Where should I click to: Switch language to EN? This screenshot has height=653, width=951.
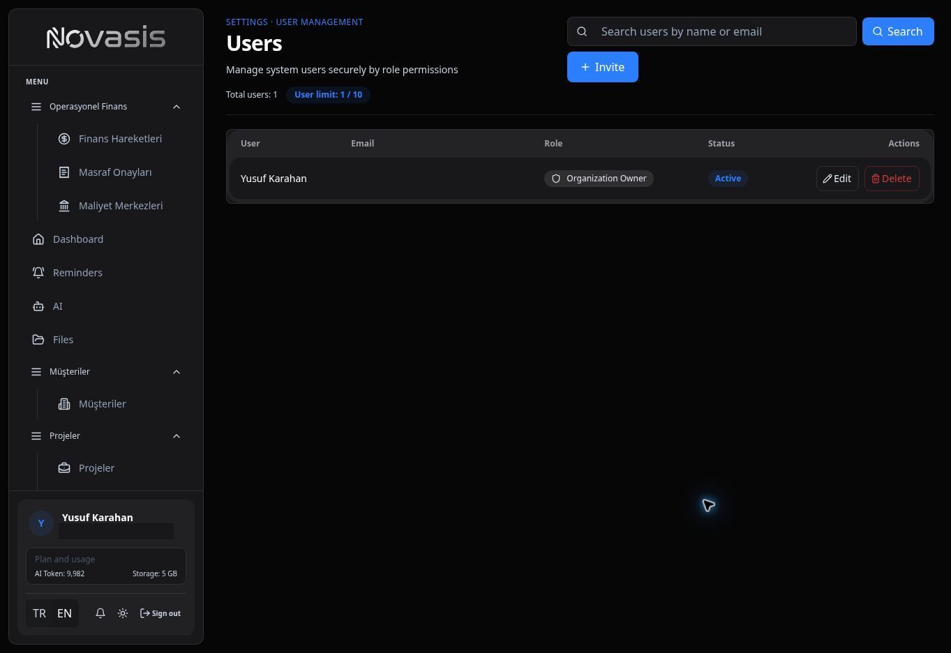point(64,613)
